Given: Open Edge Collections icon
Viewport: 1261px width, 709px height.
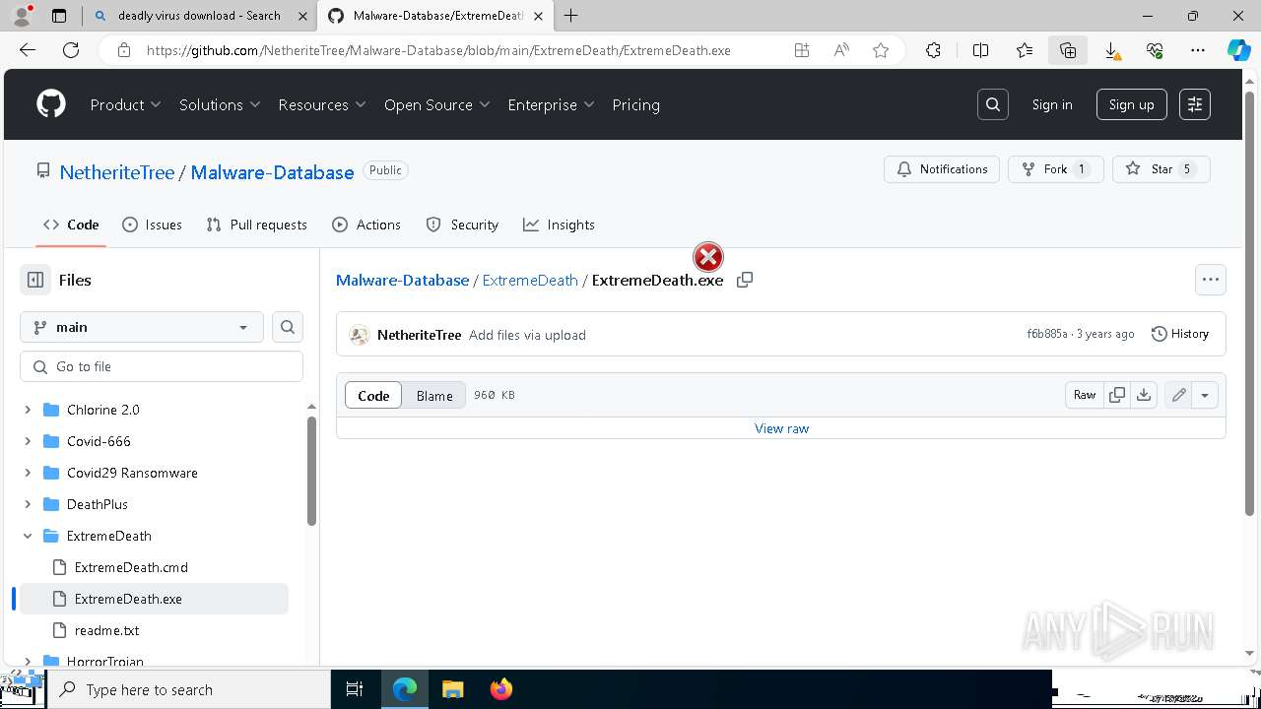Looking at the screenshot, I should 1068,50.
